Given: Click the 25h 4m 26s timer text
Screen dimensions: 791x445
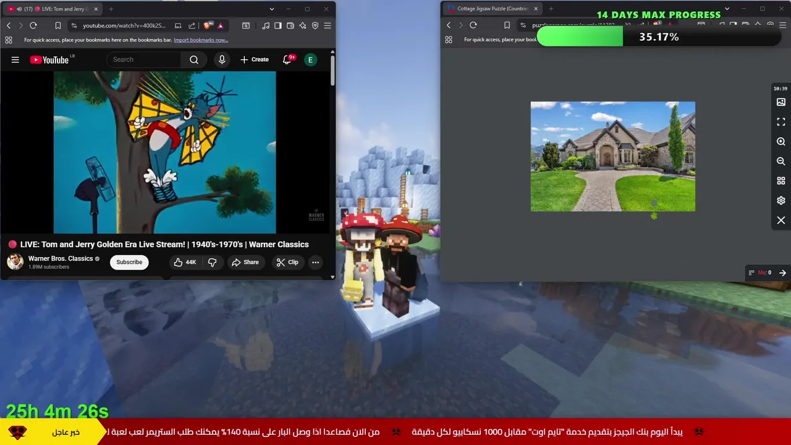Looking at the screenshot, I should (57, 411).
